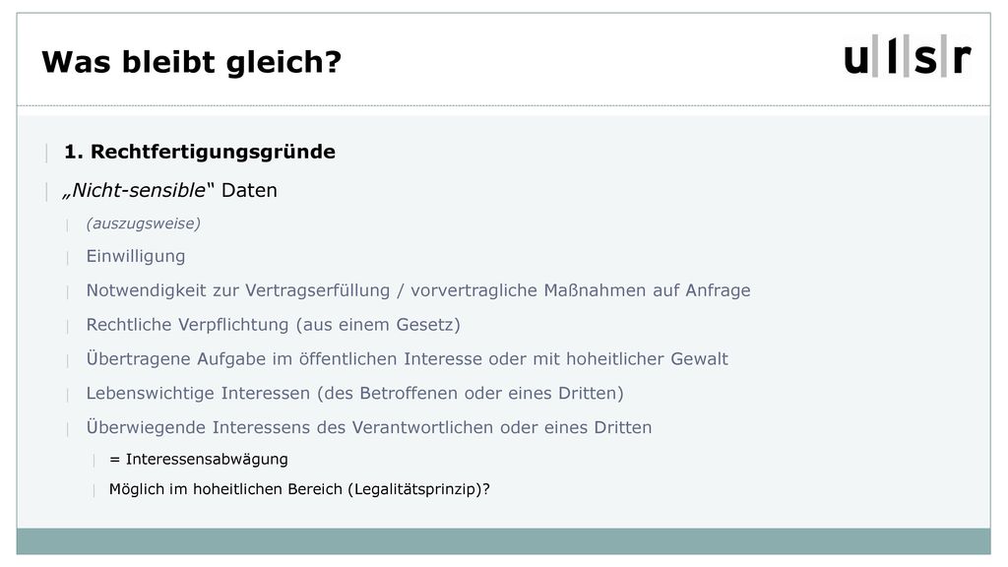
Task: Click 'Rechtliche Verpflichtung (aus einem Gesetz)'
Action: [x=274, y=325]
